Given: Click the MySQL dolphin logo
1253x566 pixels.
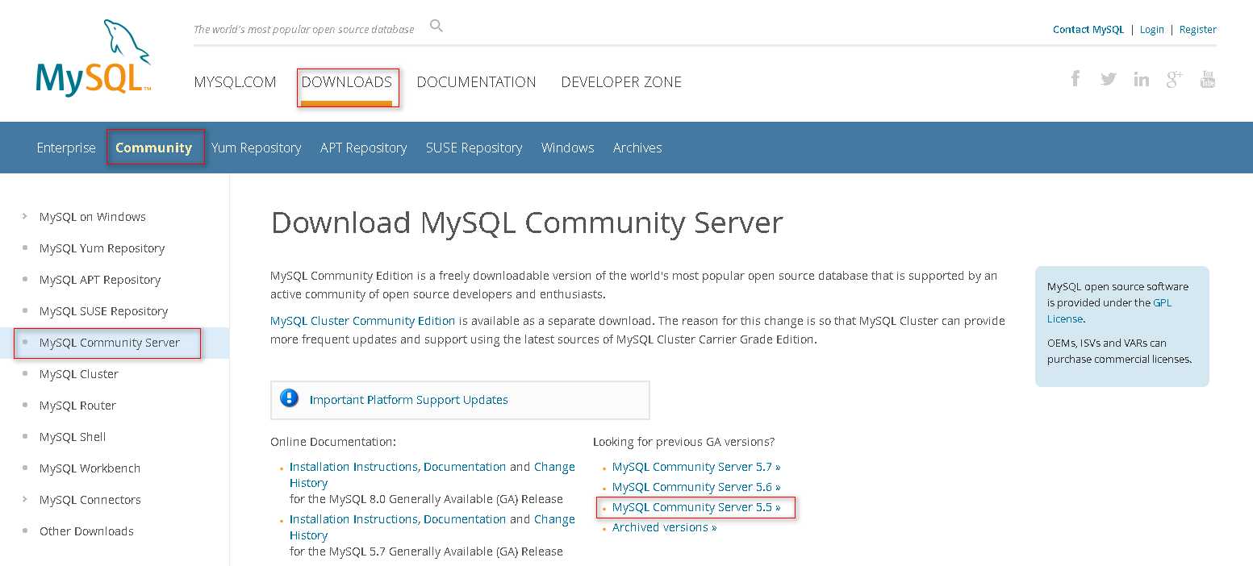Looking at the screenshot, I should click(x=94, y=58).
